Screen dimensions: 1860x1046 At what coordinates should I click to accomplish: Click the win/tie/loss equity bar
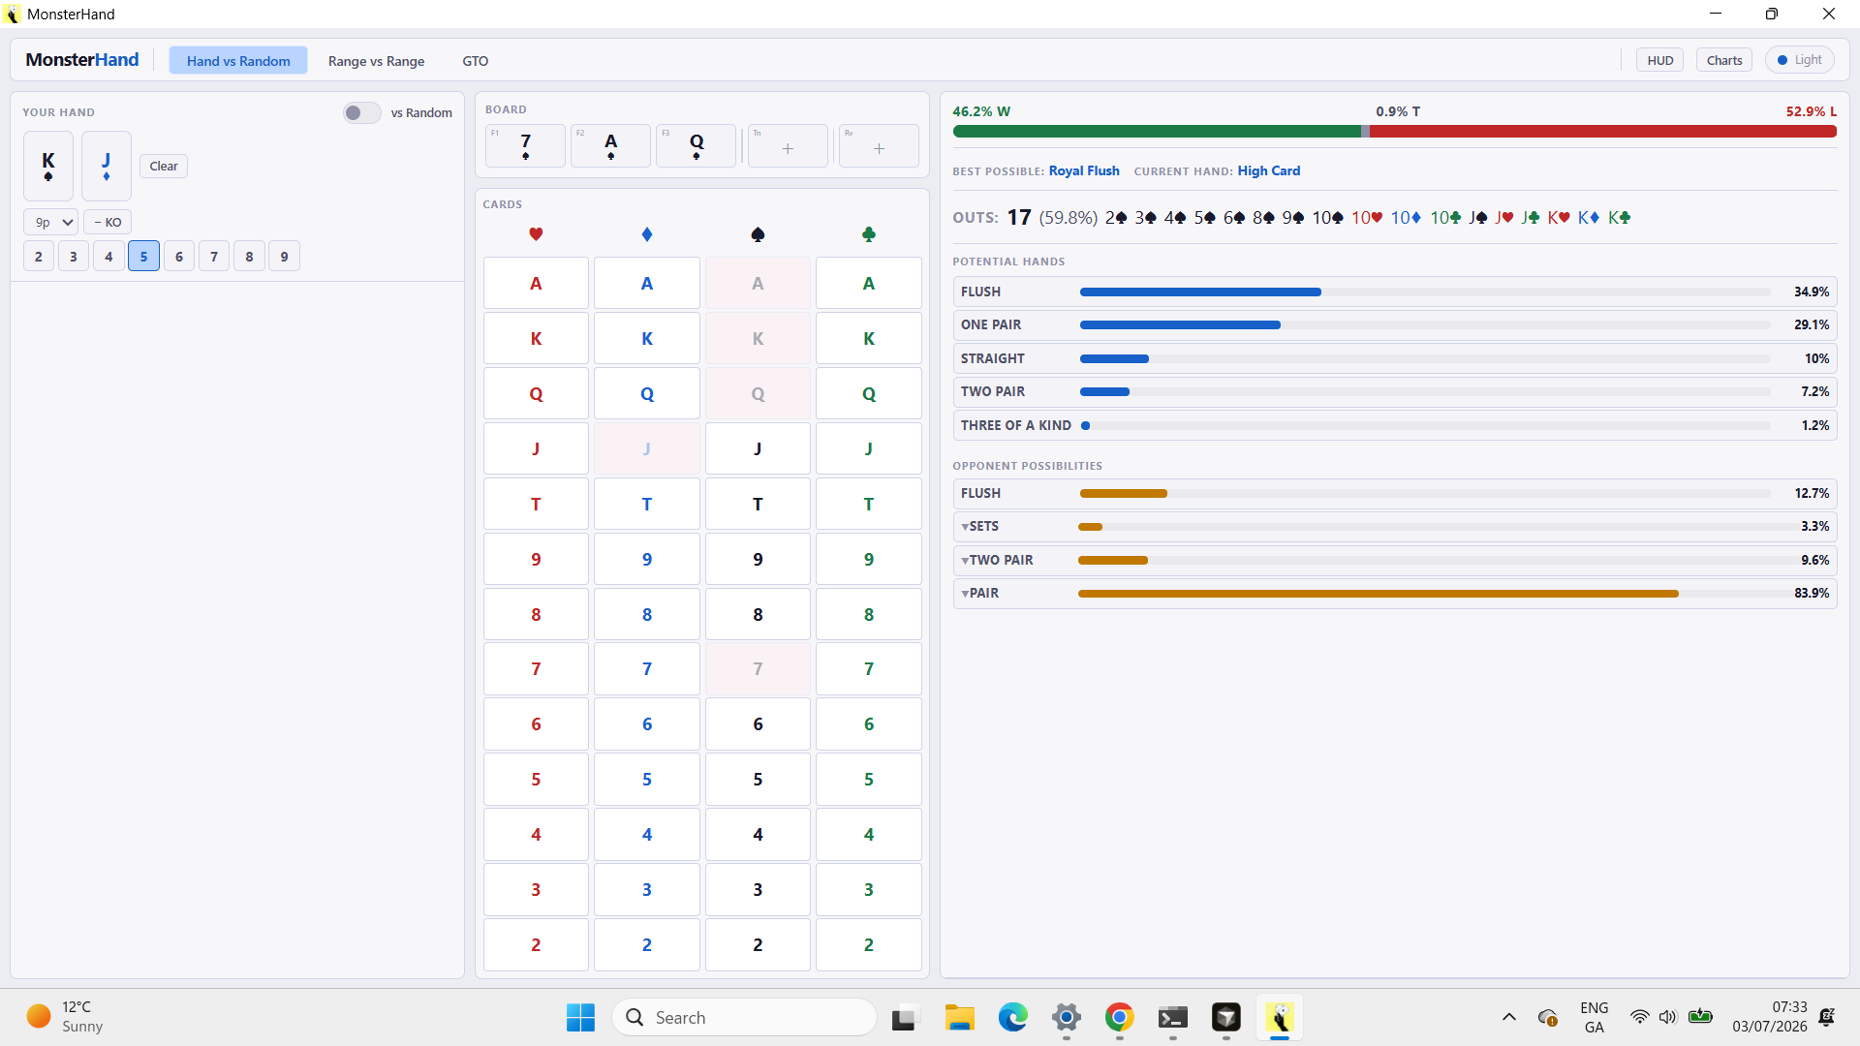1394,131
